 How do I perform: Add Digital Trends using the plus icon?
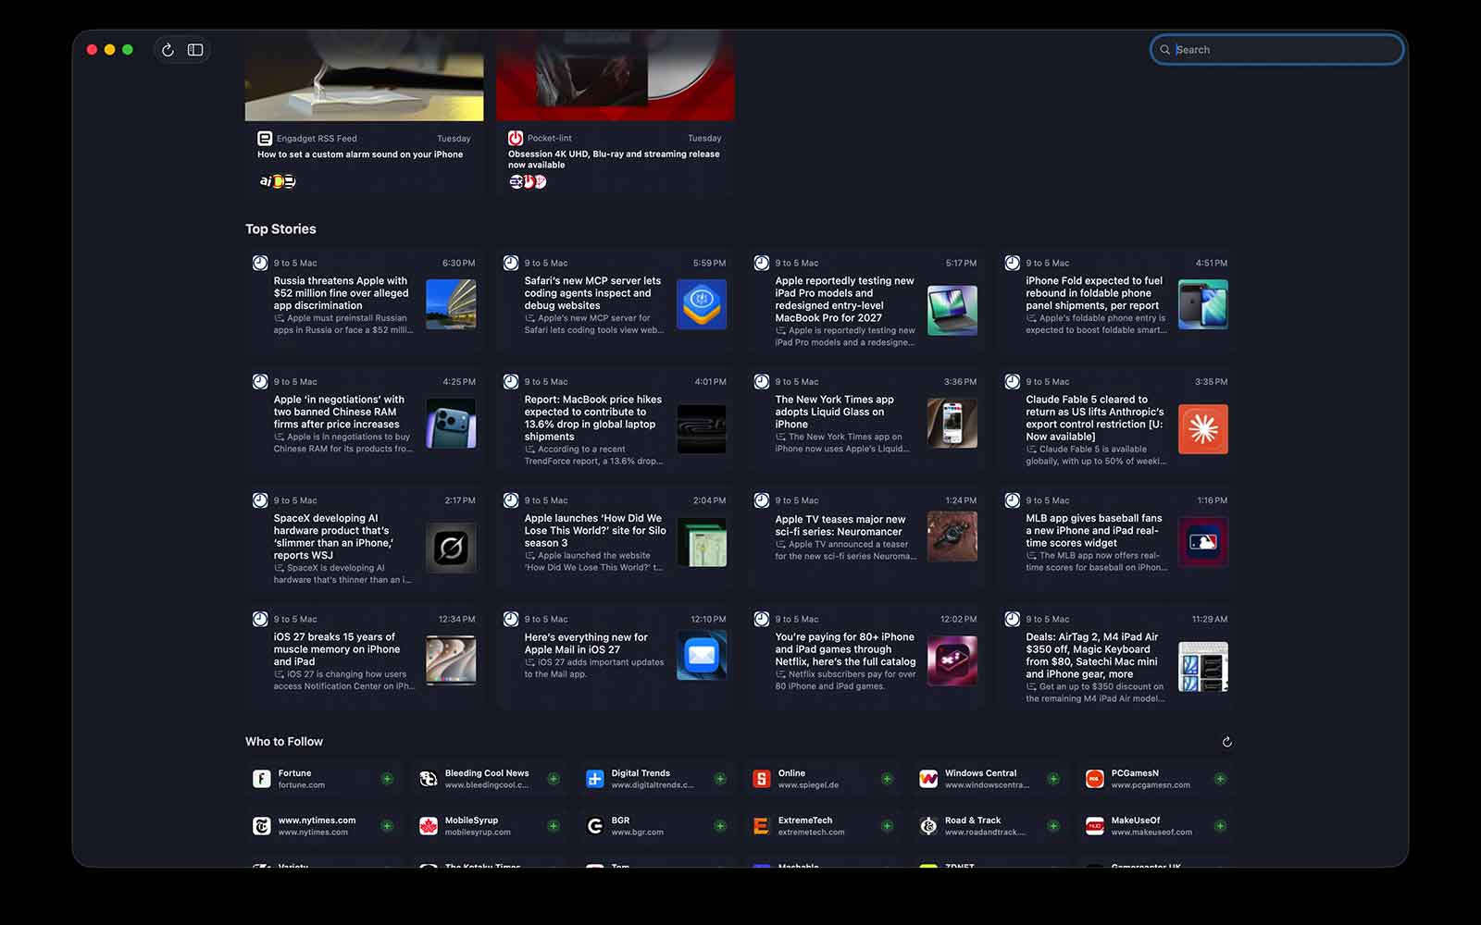point(720,779)
